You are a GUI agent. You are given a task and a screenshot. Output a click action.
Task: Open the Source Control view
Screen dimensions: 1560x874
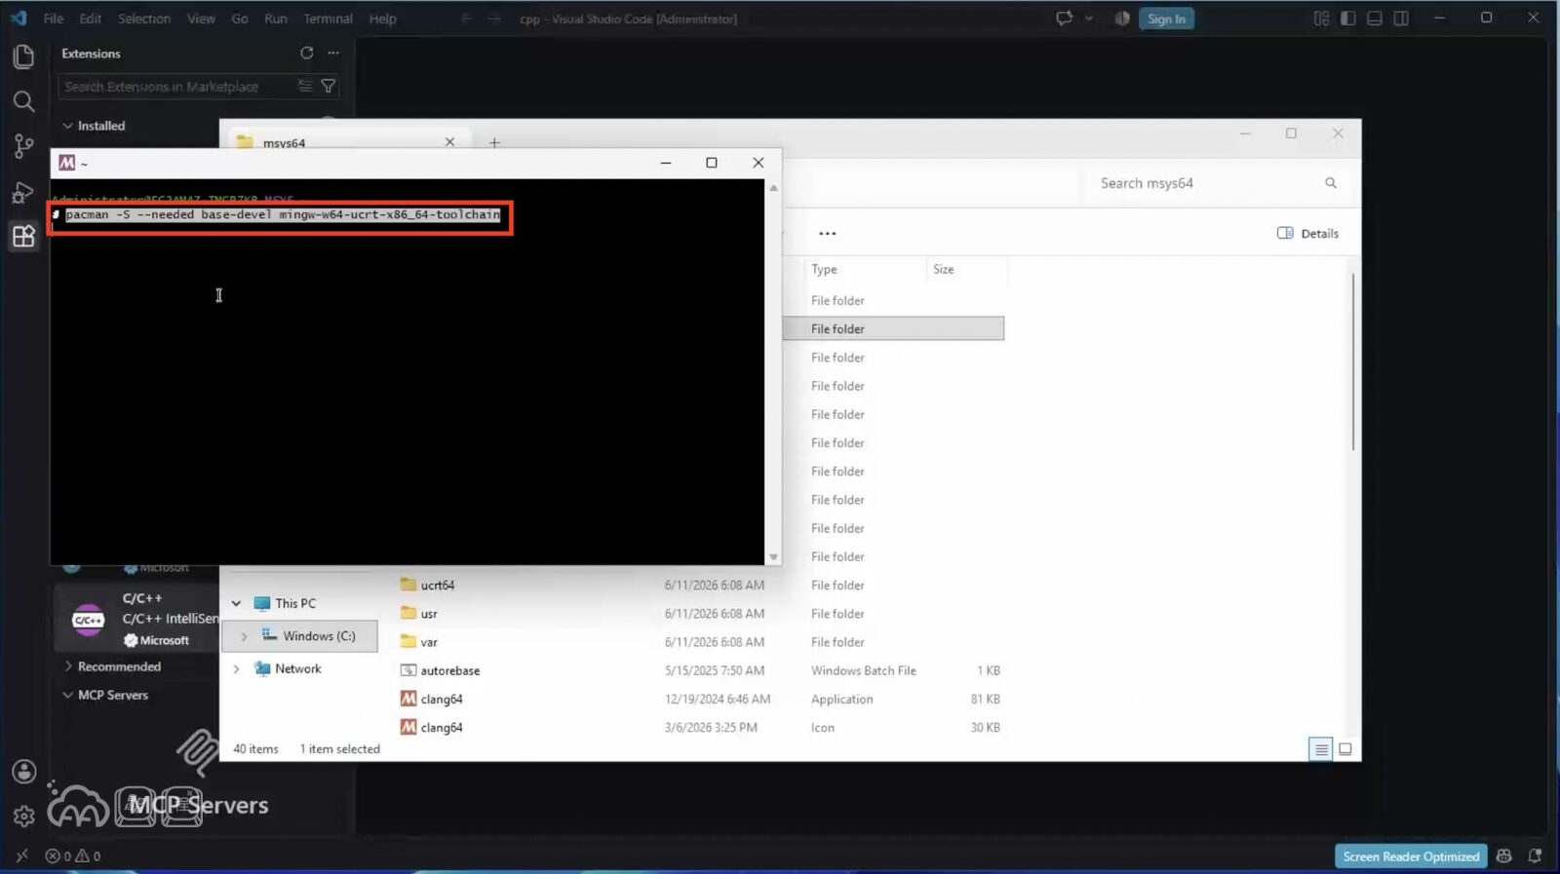tap(23, 146)
